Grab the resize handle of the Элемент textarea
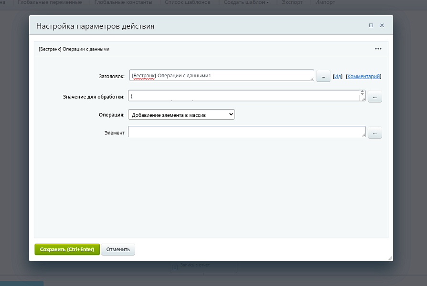The width and height of the screenshot is (427, 286). (363, 135)
